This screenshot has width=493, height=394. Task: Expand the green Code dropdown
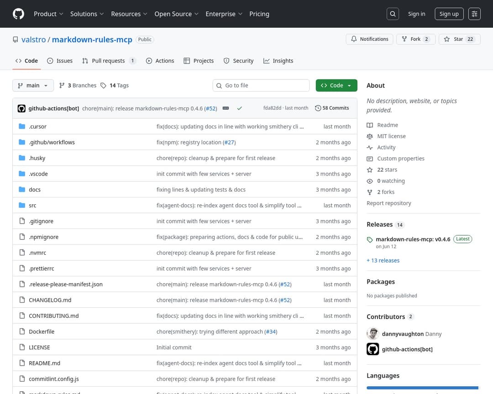(x=336, y=85)
